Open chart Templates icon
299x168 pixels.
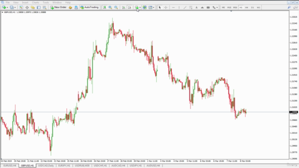pyautogui.click(x=150, y=7)
